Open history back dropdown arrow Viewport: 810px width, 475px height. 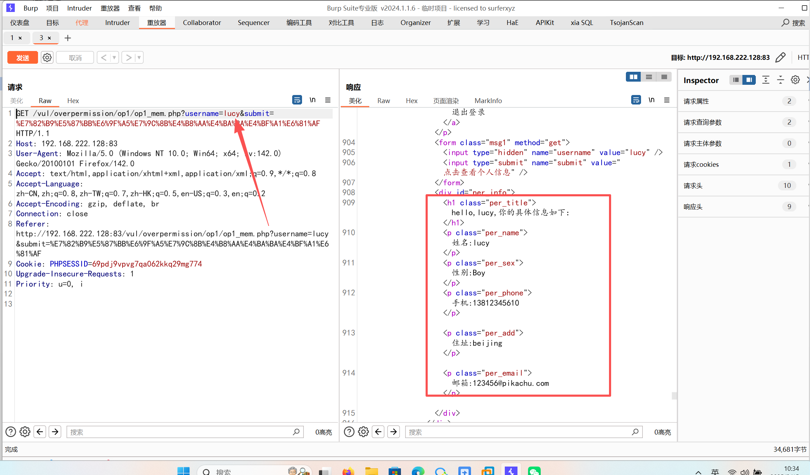coord(114,57)
